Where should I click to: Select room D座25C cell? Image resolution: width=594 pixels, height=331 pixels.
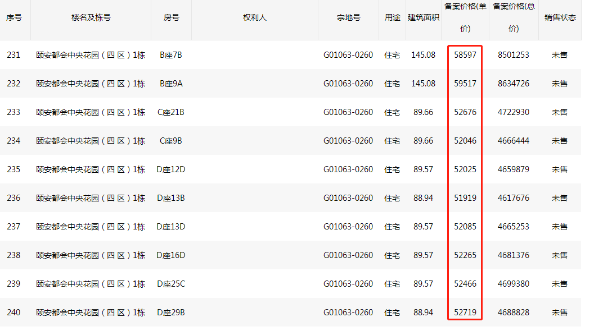pos(171,284)
